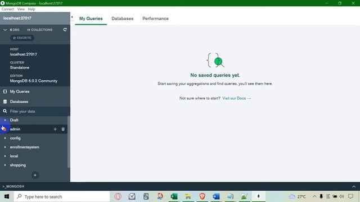Click the localhost:27017 sidebar header
The width and height of the screenshot is (360, 202).
coord(35,18)
